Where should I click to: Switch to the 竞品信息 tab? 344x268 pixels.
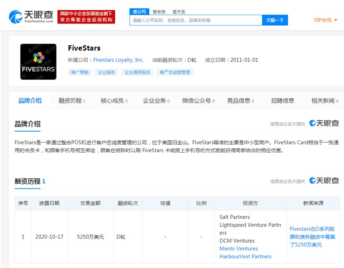tap(240, 101)
